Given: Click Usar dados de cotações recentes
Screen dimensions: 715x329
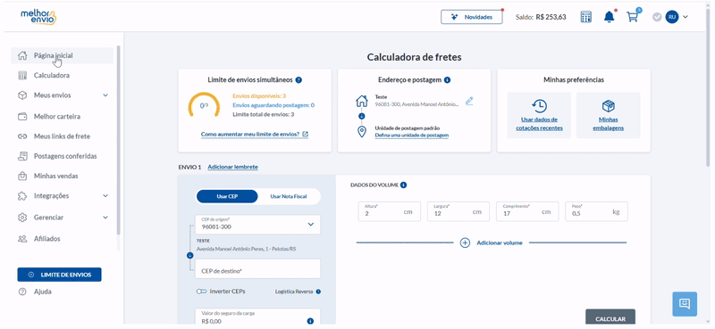Looking at the screenshot, I should 539,115.
